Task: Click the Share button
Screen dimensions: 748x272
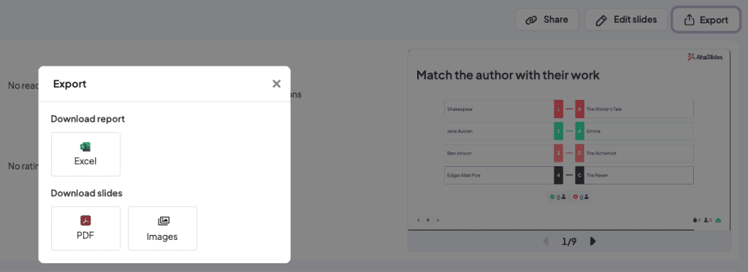Action: tap(546, 20)
